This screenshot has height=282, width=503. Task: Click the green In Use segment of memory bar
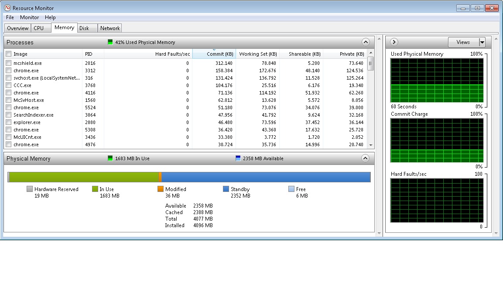pos(84,177)
